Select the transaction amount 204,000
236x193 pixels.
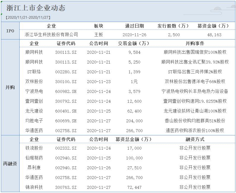134,121
